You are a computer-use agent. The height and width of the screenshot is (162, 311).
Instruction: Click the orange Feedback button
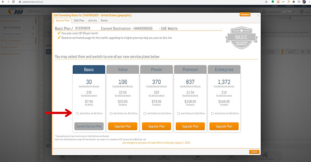point(245,14)
